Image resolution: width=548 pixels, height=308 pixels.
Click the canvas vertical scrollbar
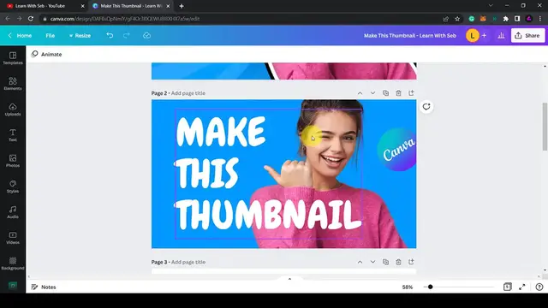click(545, 127)
